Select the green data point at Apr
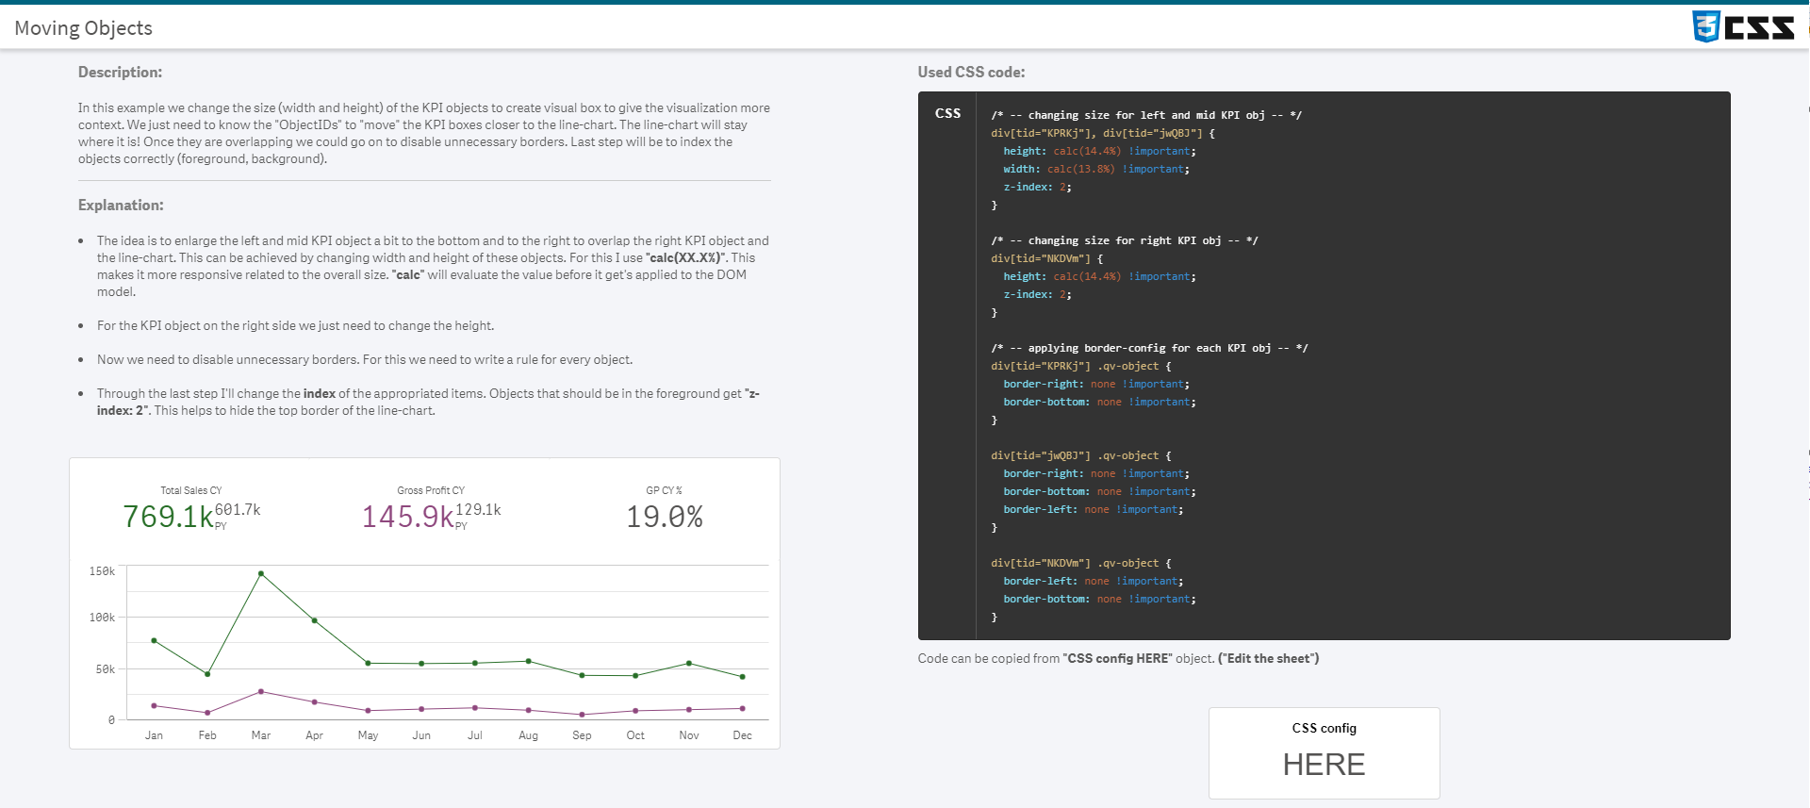Viewport: 1810px width, 808px height. pos(315,620)
